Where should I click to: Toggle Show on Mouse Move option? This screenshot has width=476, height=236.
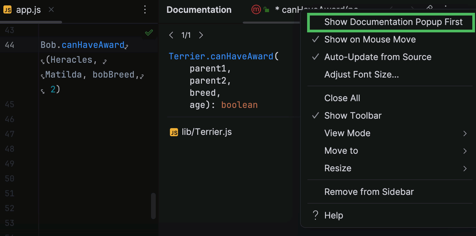coord(370,39)
